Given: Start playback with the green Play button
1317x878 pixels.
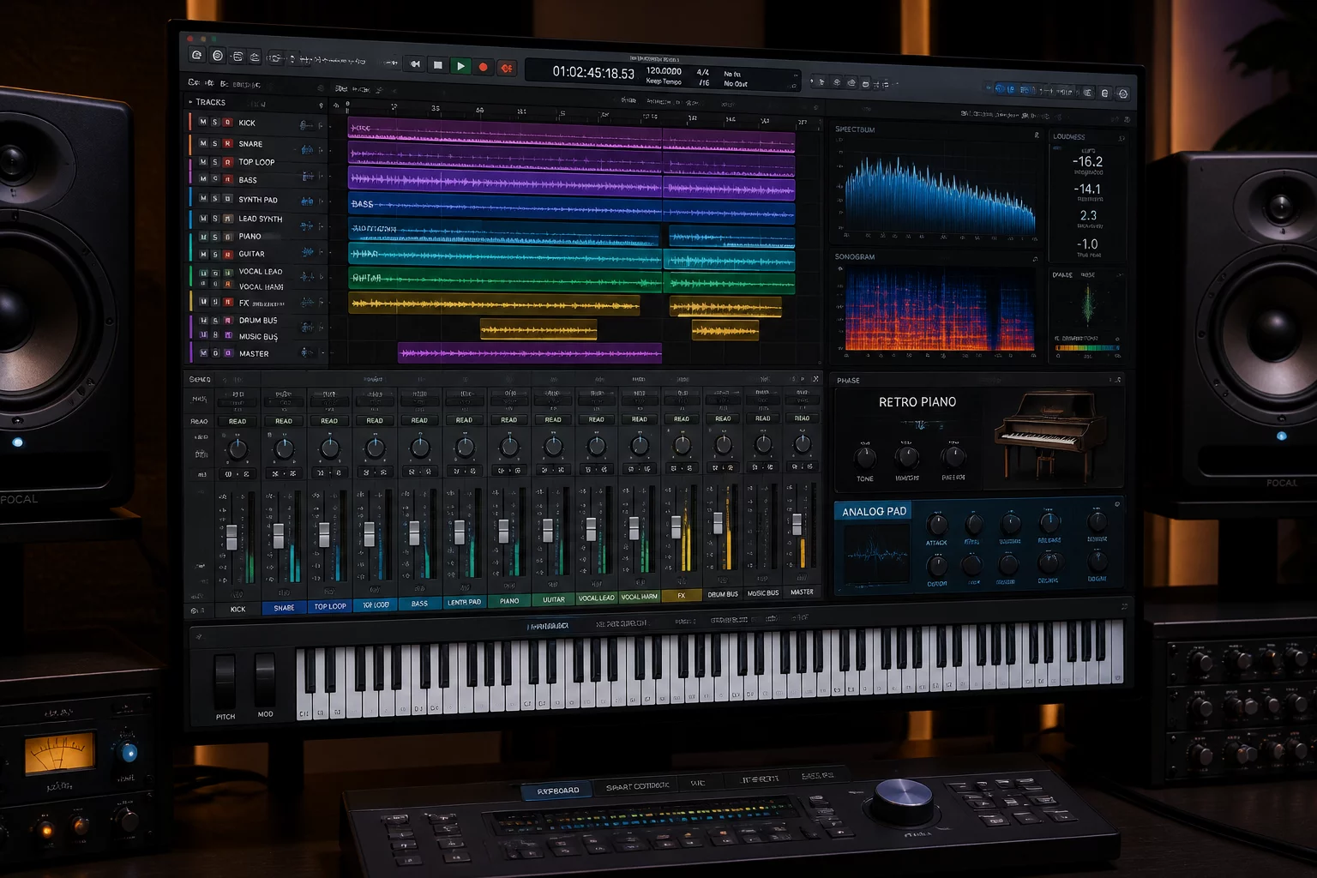Looking at the screenshot, I should point(460,66).
